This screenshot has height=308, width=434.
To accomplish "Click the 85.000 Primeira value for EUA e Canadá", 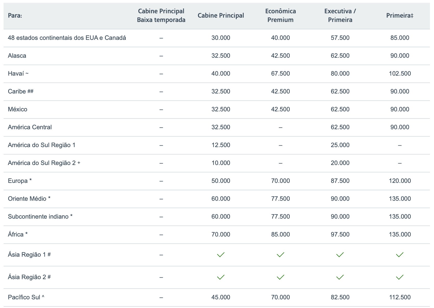I will click(x=400, y=38).
